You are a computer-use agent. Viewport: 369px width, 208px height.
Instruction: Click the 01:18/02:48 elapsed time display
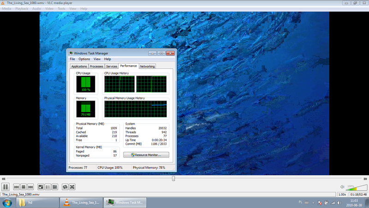click(x=358, y=195)
